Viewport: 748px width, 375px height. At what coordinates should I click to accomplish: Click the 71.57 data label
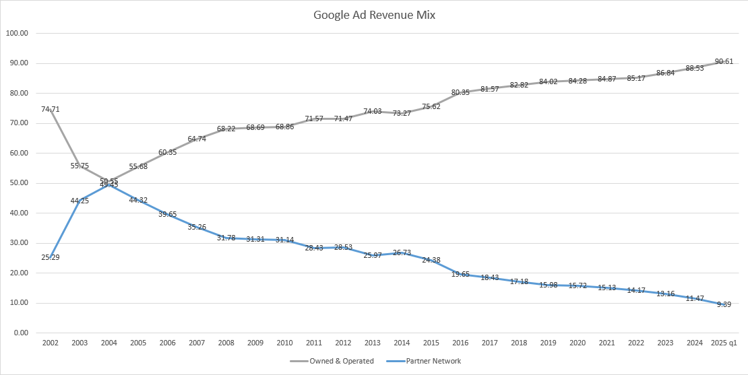tap(314, 118)
